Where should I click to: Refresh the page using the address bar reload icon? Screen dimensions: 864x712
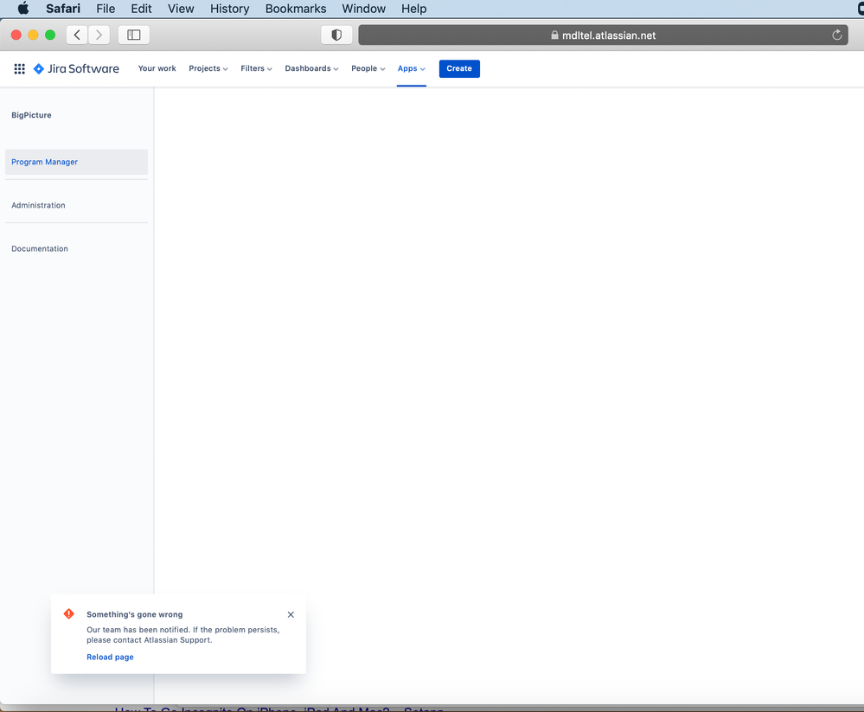click(x=836, y=35)
